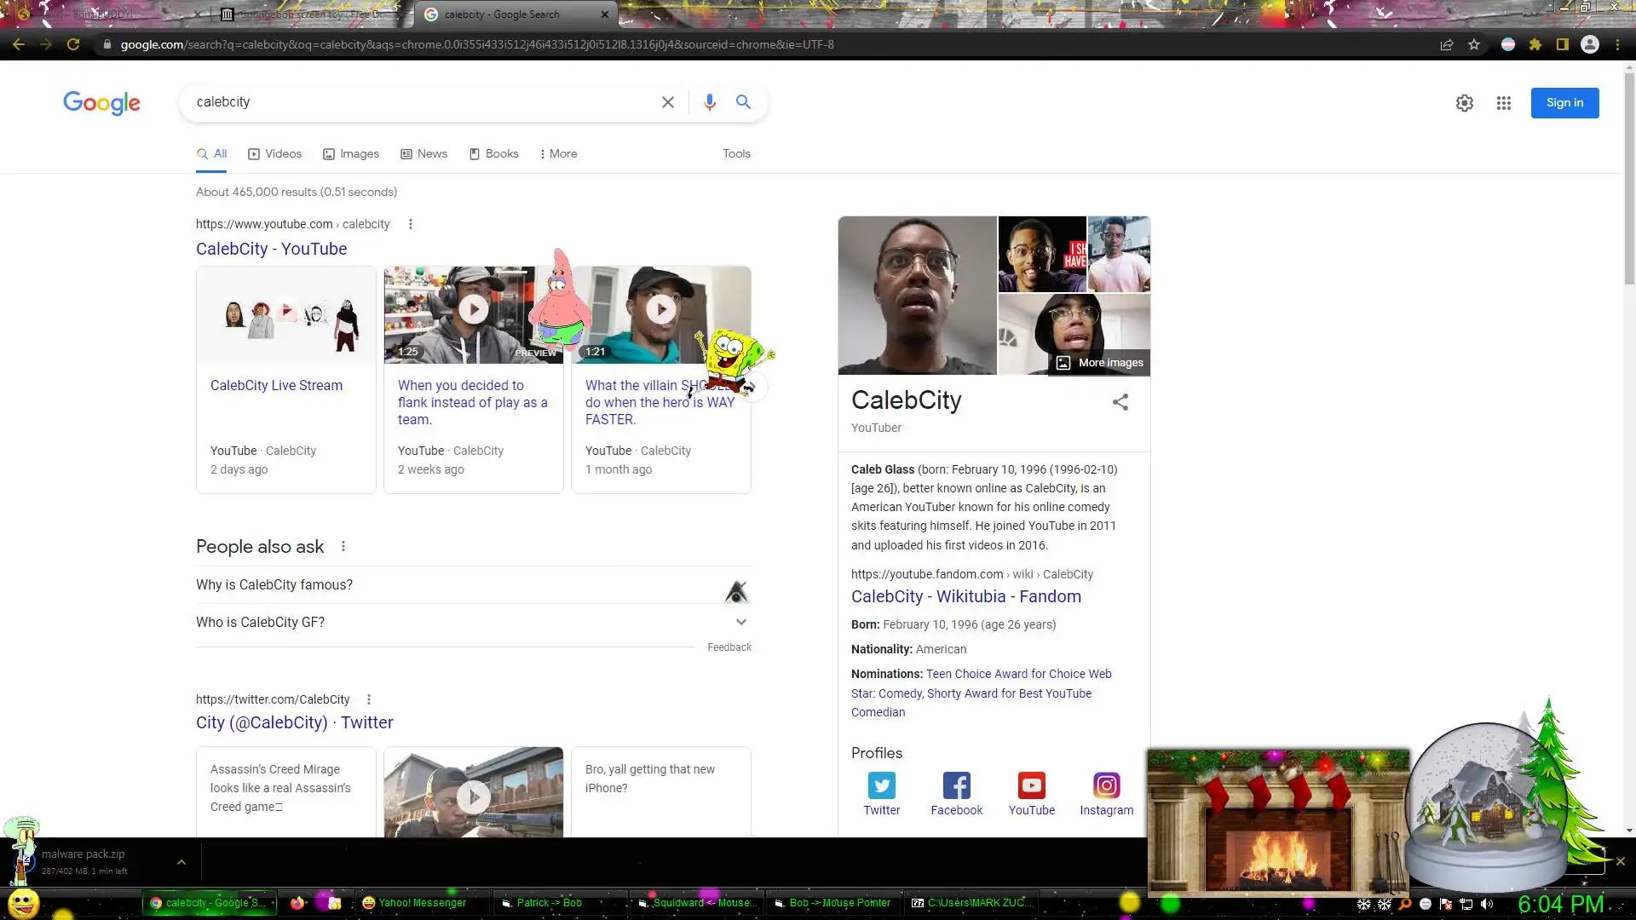This screenshot has height=920, width=1636.
Task: Reload the page in Chrome
Action: (73, 44)
